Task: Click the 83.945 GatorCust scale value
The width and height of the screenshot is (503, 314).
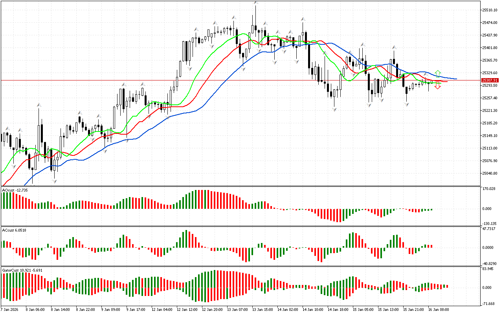Action: [x=488, y=269]
